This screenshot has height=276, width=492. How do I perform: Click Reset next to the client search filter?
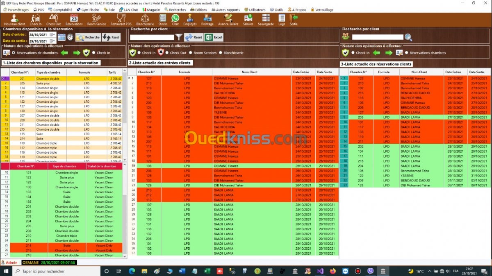coord(194,37)
